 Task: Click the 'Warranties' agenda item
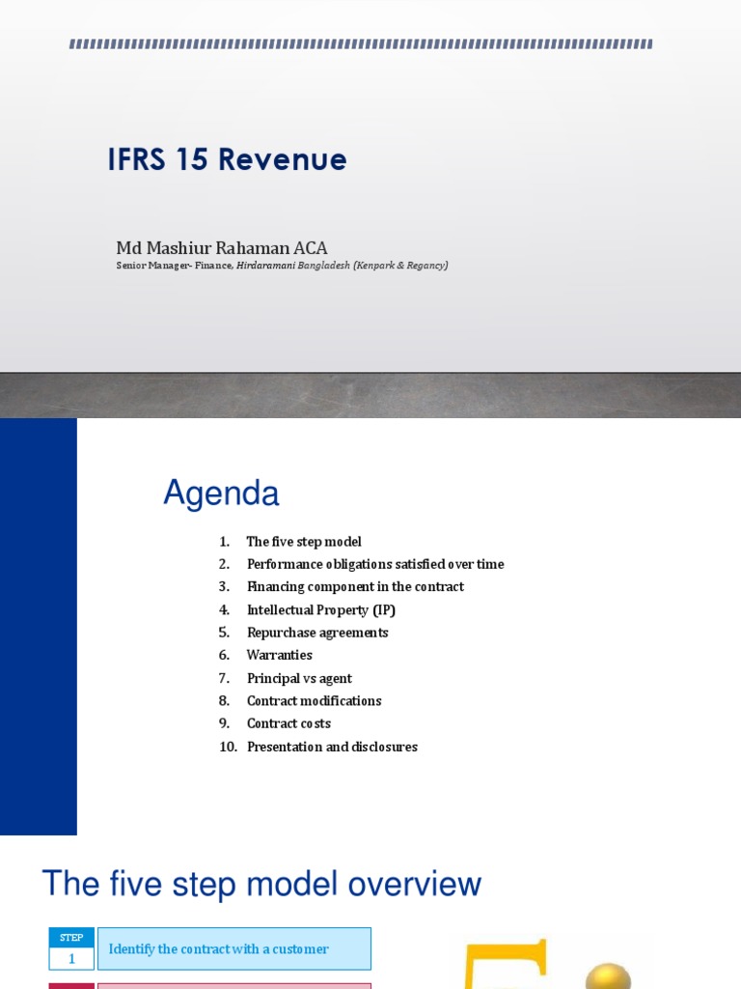[x=279, y=656]
